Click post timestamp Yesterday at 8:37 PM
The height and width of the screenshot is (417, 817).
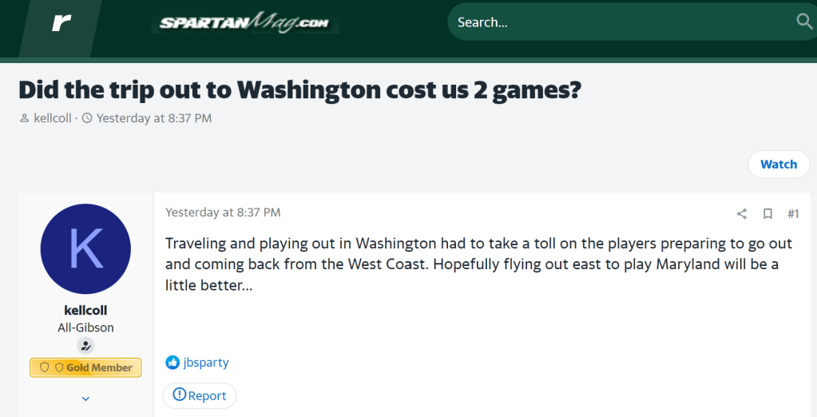click(x=223, y=212)
